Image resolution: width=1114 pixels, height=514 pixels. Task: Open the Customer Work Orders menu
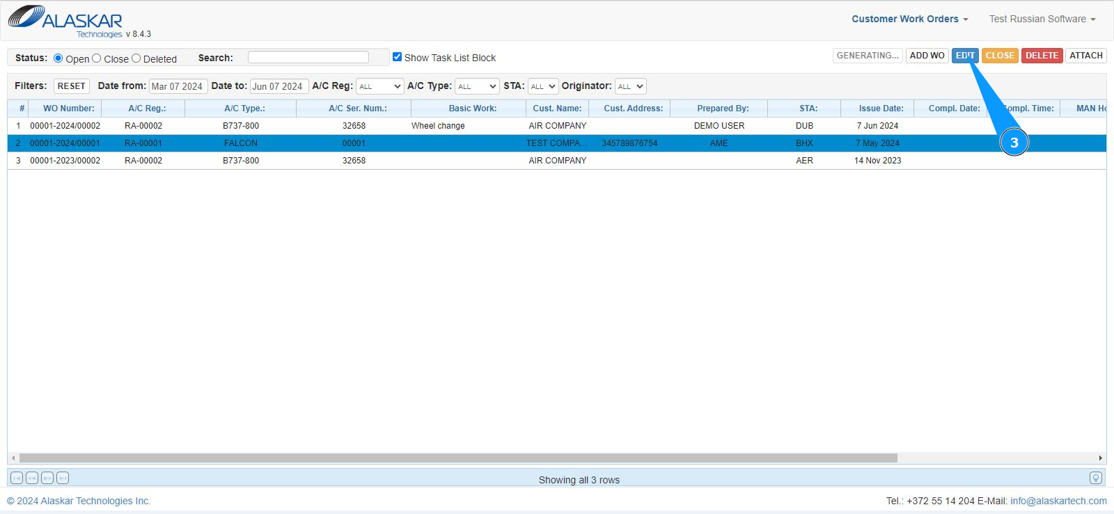909,19
